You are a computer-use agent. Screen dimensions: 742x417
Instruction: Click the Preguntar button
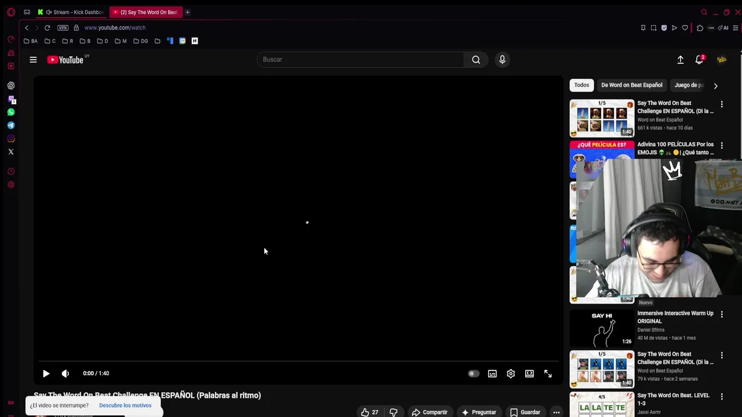[479, 412]
